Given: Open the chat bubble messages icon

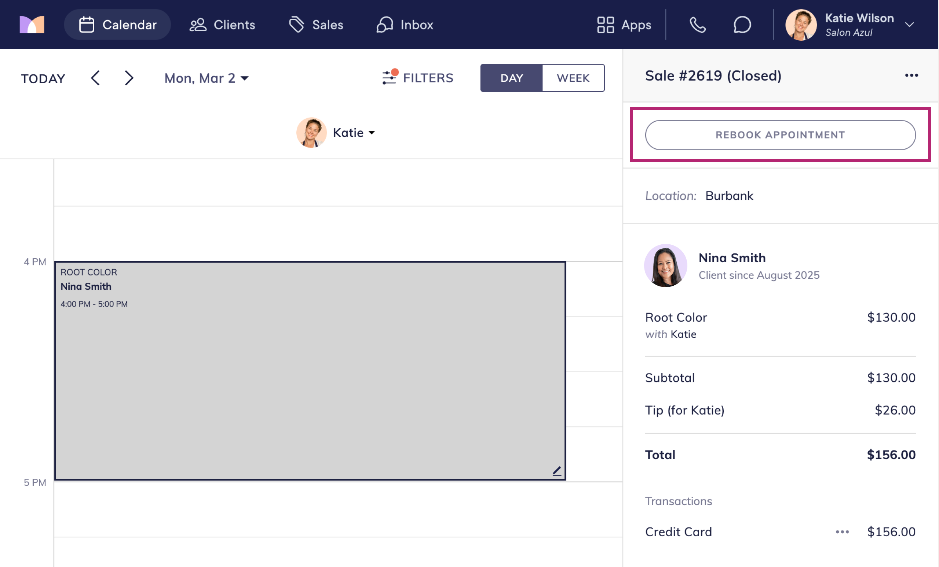Looking at the screenshot, I should pos(742,25).
